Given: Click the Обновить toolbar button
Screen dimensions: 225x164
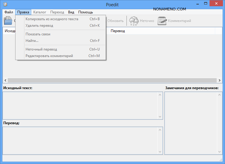Looking at the screenshot, I should 115,21.
